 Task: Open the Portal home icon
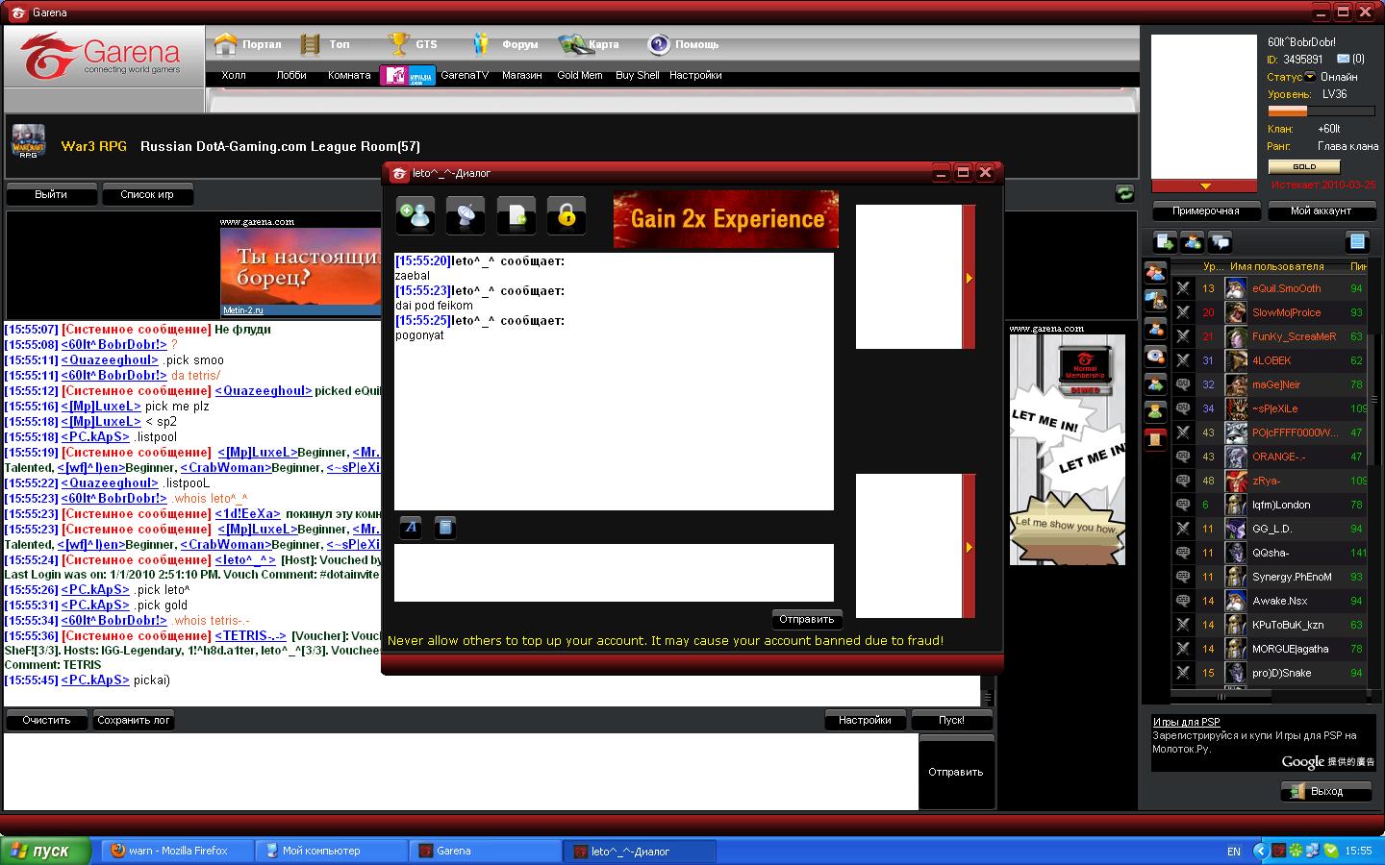click(x=226, y=44)
